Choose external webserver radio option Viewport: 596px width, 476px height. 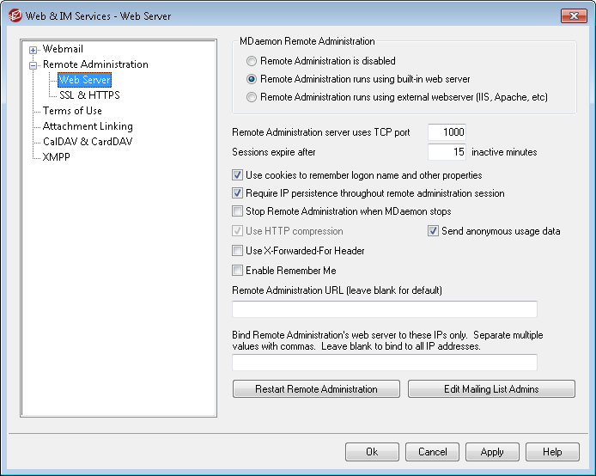(251, 97)
